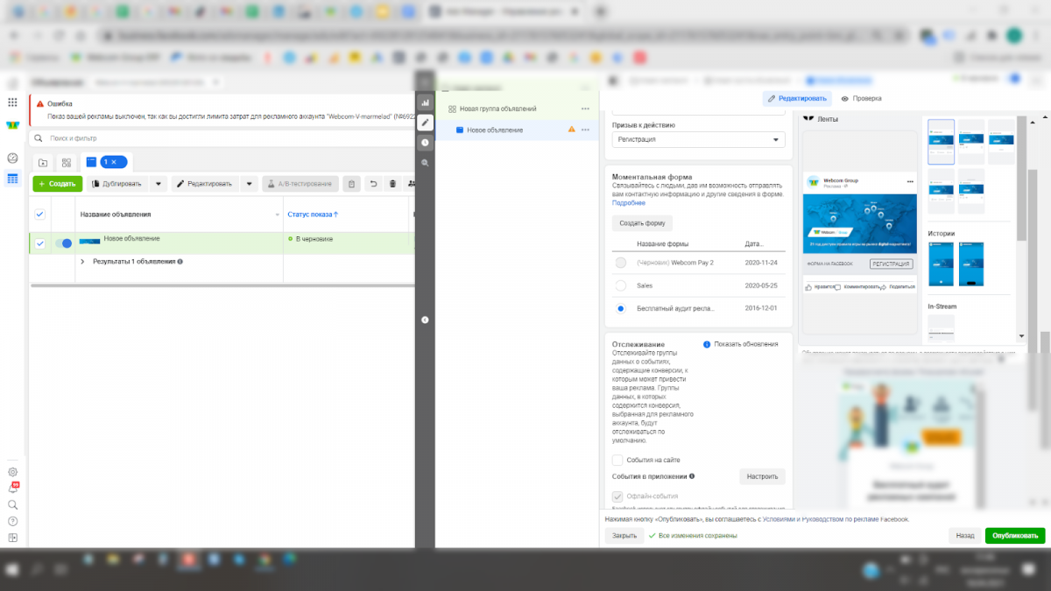The height and width of the screenshot is (591, 1051).
Task: Select the Sales form radio button
Action: pyautogui.click(x=620, y=285)
